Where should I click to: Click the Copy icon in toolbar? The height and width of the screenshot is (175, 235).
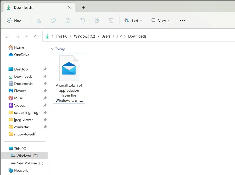click(53, 21)
